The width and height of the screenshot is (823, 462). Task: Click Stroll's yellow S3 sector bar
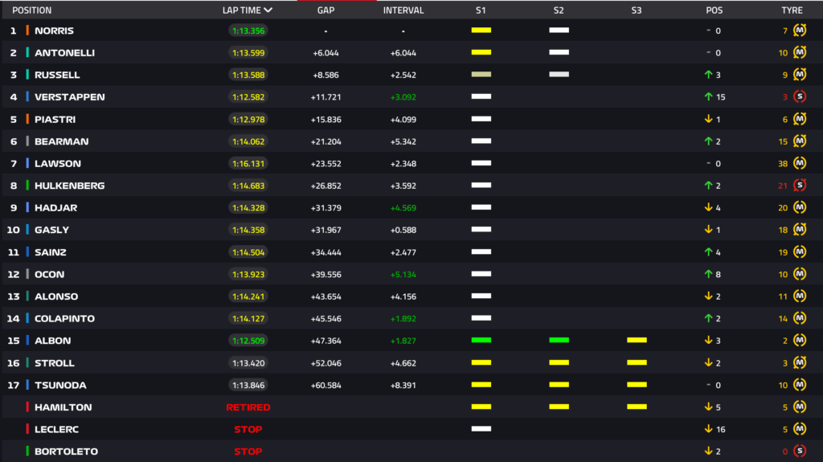point(637,363)
